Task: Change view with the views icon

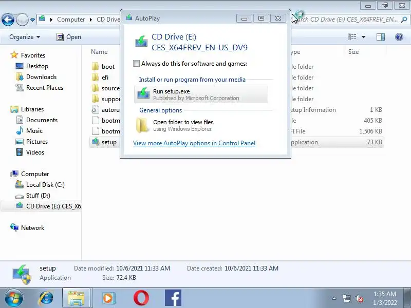Action: coord(352,37)
